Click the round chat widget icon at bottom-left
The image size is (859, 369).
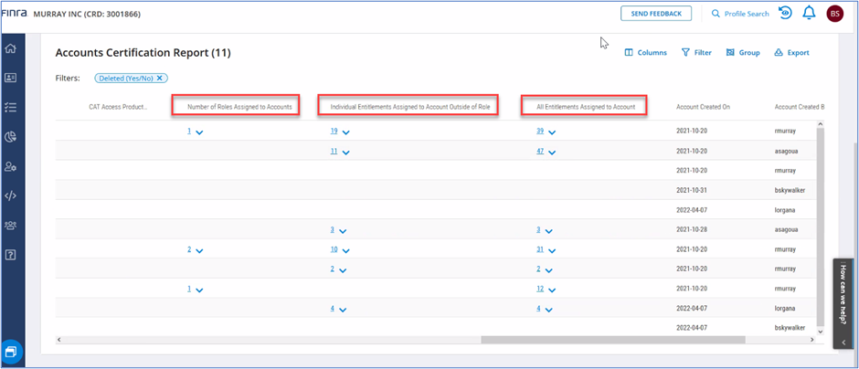pos(11,352)
